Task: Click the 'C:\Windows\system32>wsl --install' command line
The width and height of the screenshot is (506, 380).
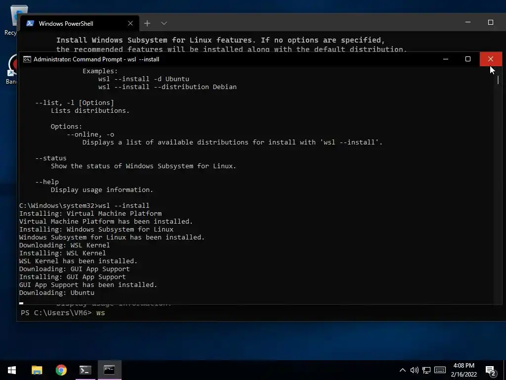Action: click(x=84, y=205)
